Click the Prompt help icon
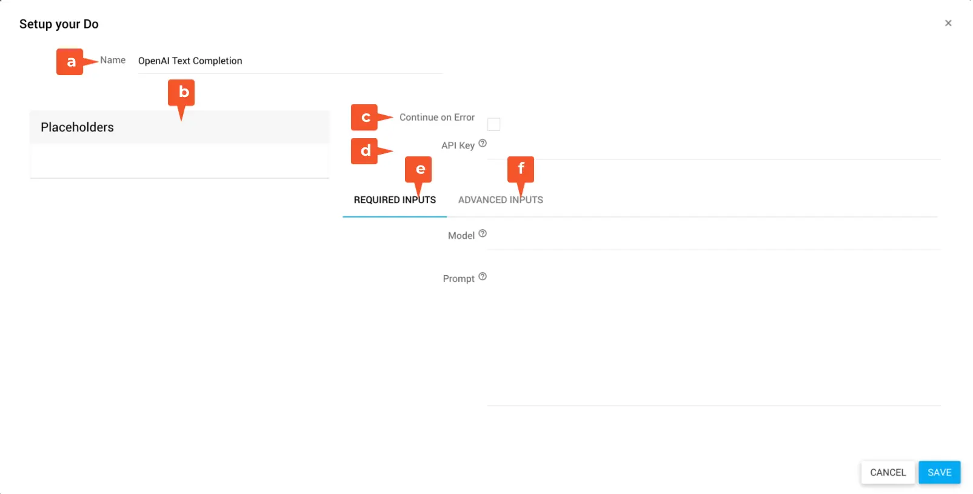 click(483, 276)
